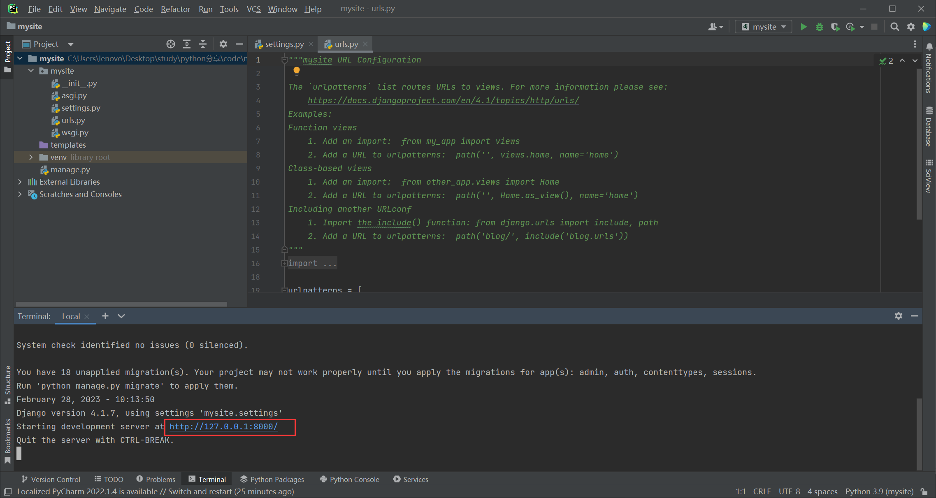The height and width of the screenshot is (498, 936).
Task: Collapse the inner mysite folder
Action: pos(31,71)
